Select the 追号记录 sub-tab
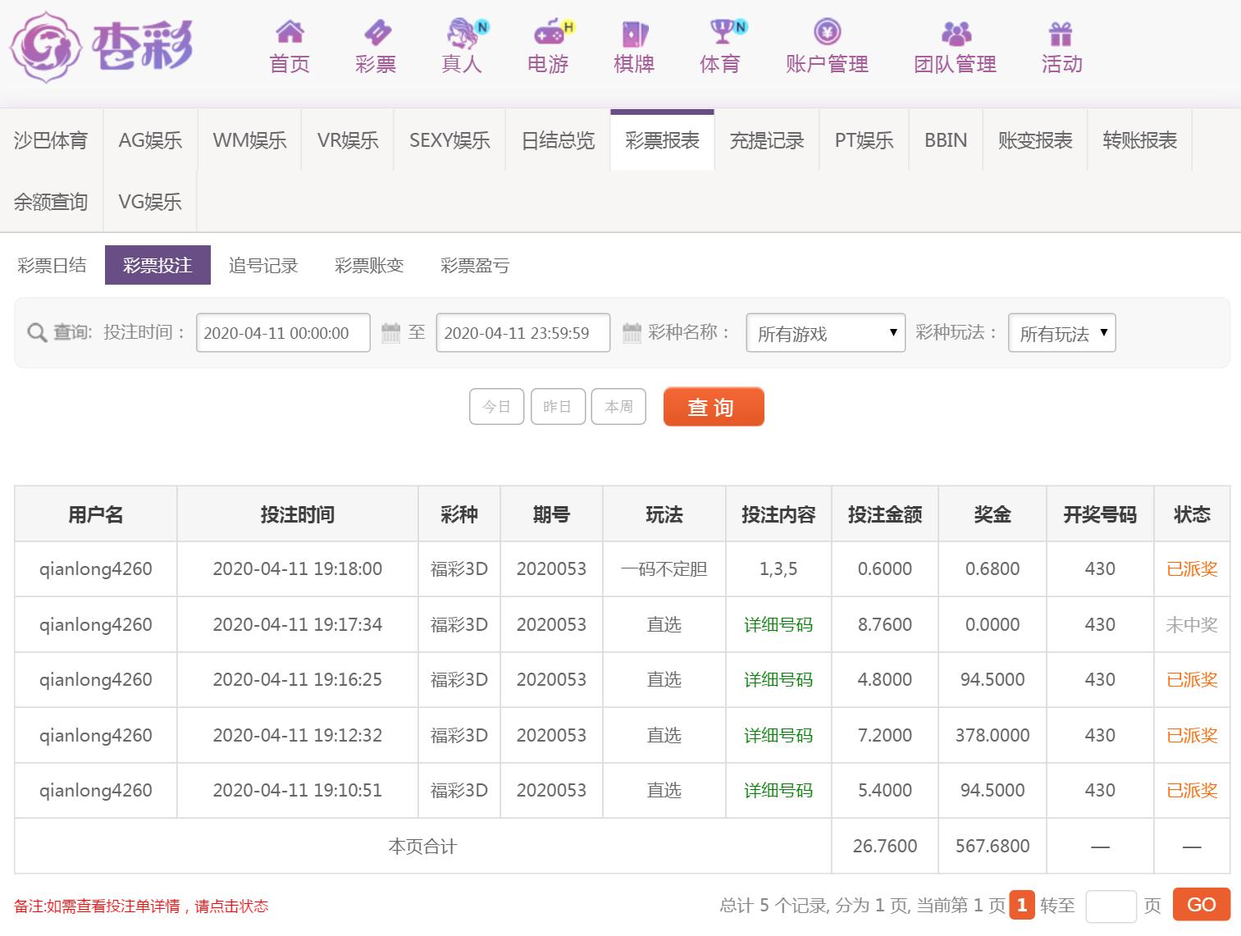This screenshot has height=936, width=1241. tap(263, 265)
